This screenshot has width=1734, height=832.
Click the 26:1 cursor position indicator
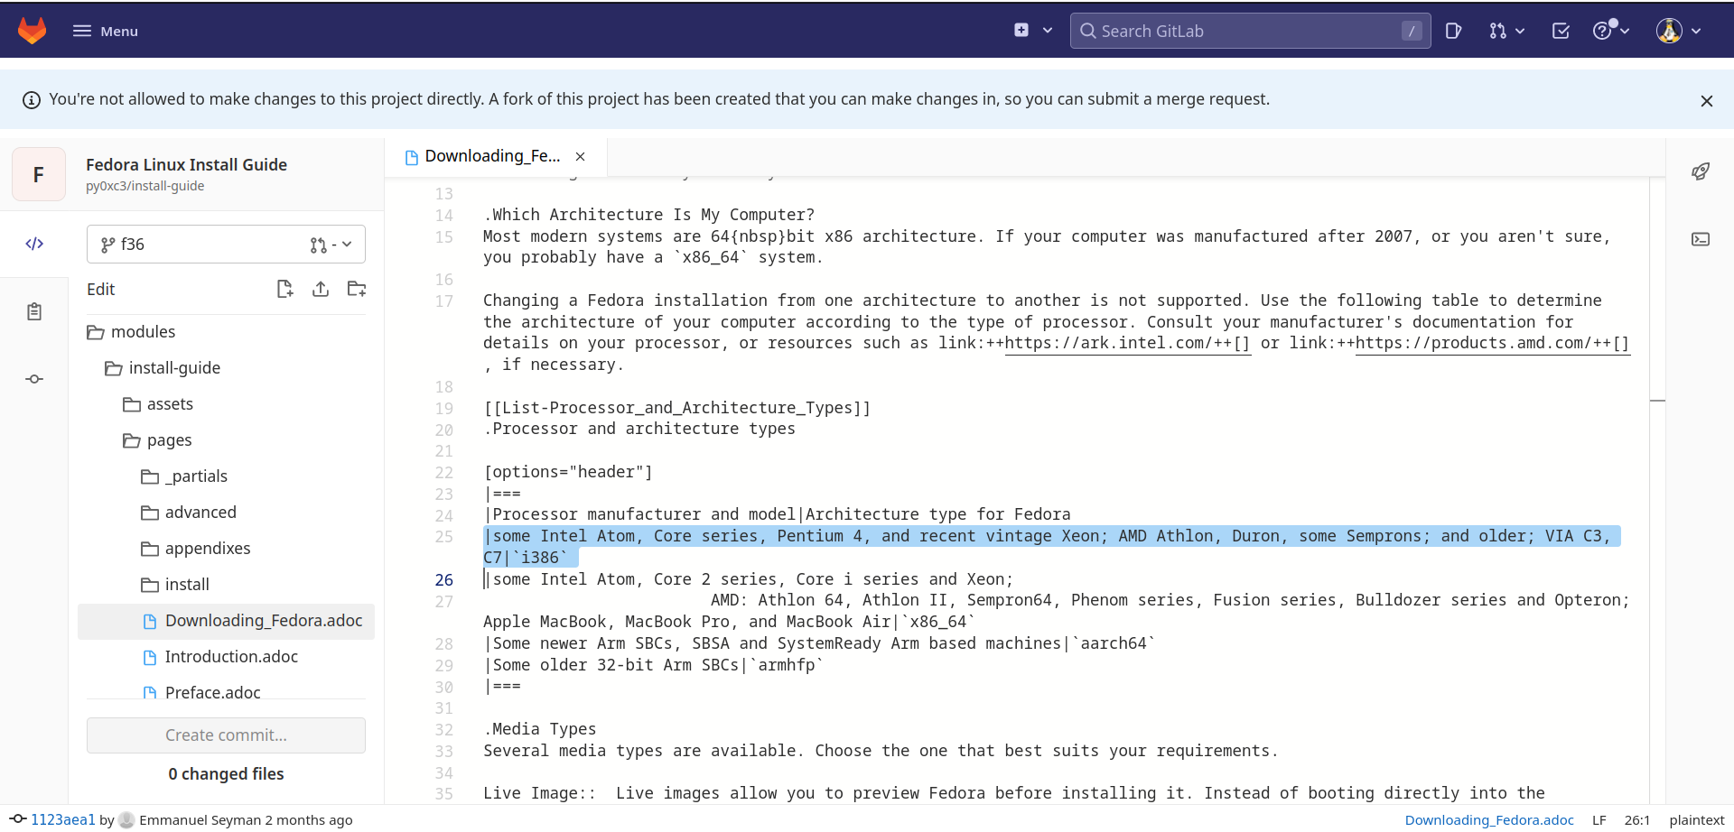point(1637,819)
